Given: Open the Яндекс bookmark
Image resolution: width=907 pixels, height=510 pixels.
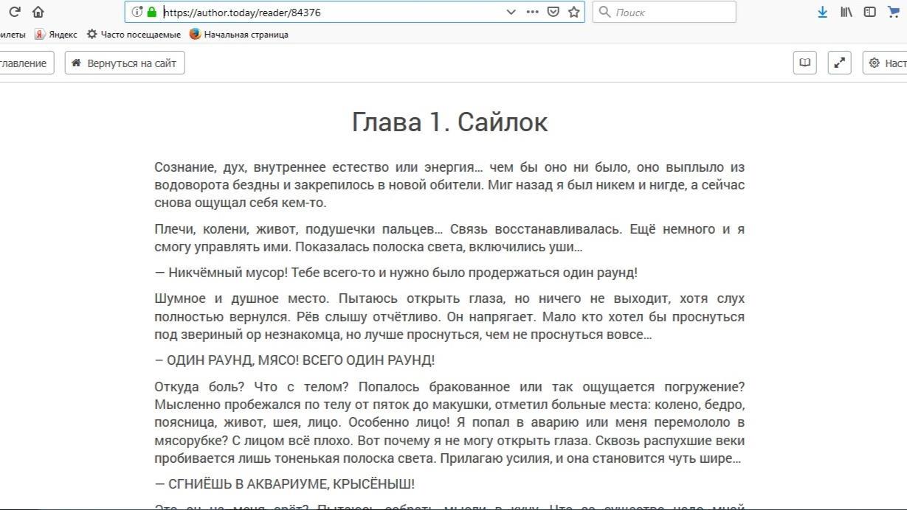Looking at the screenshot, I should pyautogui.click(x=56, y=34).
